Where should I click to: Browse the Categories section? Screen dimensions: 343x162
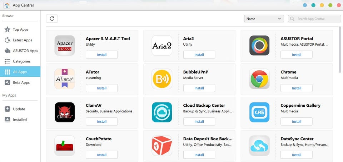click(21, 61)
